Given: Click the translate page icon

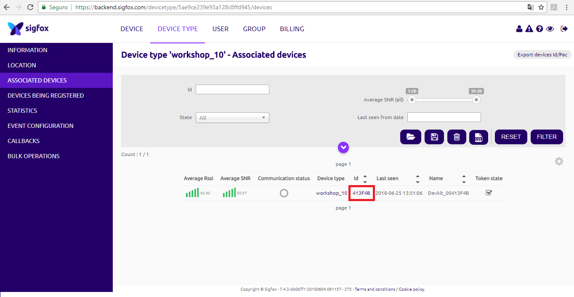Looking at the screenshot, I should pyautogui.click(x=531, y=7).
